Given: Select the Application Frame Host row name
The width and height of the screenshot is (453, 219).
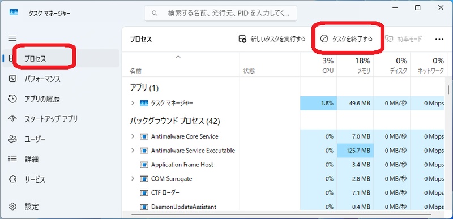Looking at the screenshot, I should coord(182,165).
